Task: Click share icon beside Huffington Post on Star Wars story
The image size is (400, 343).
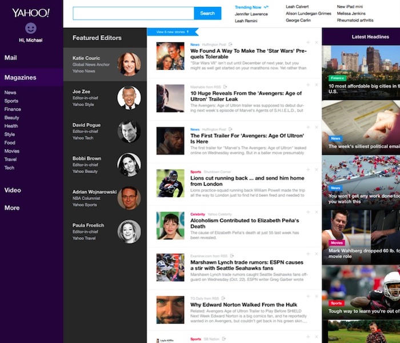Action: click(x=230, y=45)
